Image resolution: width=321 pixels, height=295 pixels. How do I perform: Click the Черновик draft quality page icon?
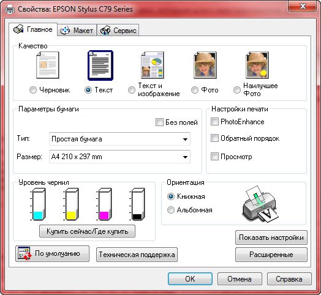pos(48,65)
